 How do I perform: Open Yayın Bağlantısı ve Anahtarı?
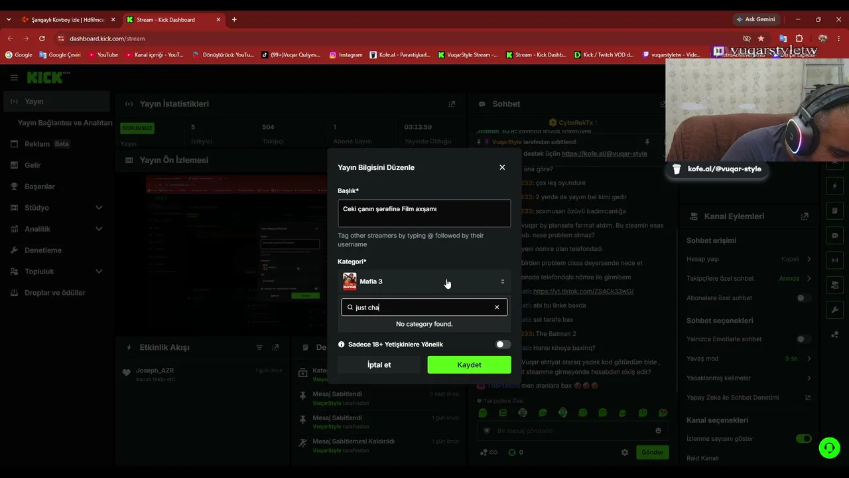tap(65, 123)
